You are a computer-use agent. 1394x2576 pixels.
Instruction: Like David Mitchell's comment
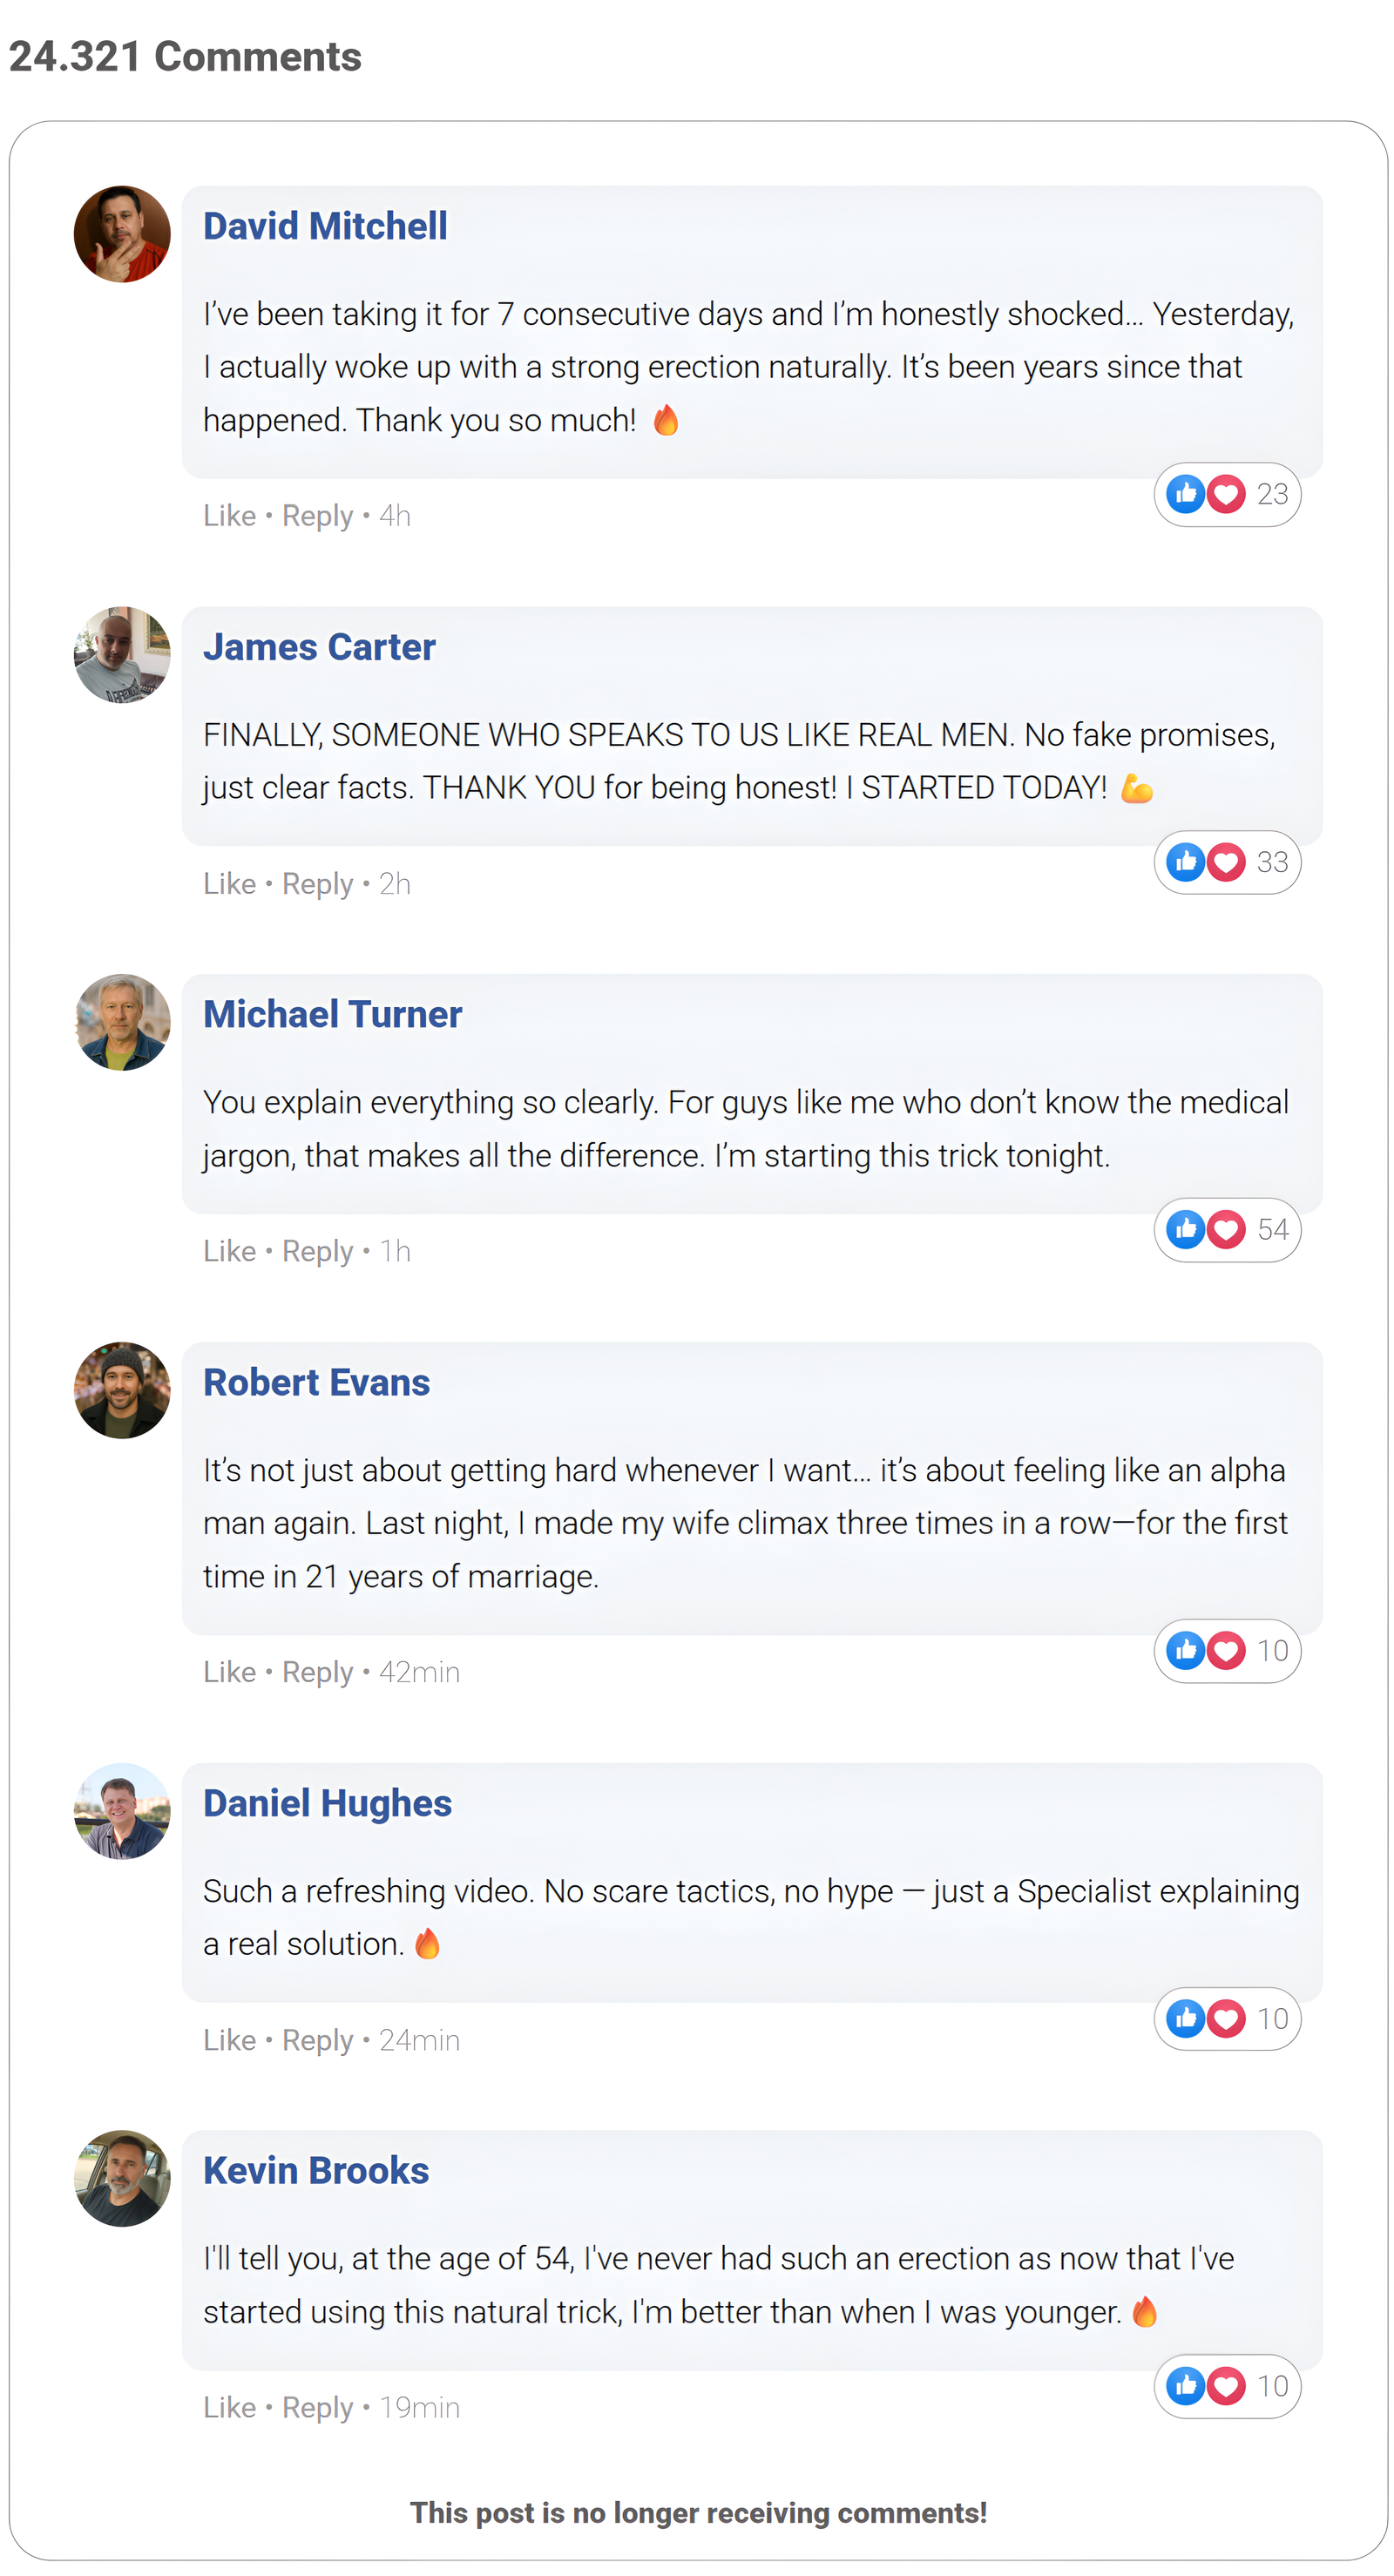tap(229, 516)
